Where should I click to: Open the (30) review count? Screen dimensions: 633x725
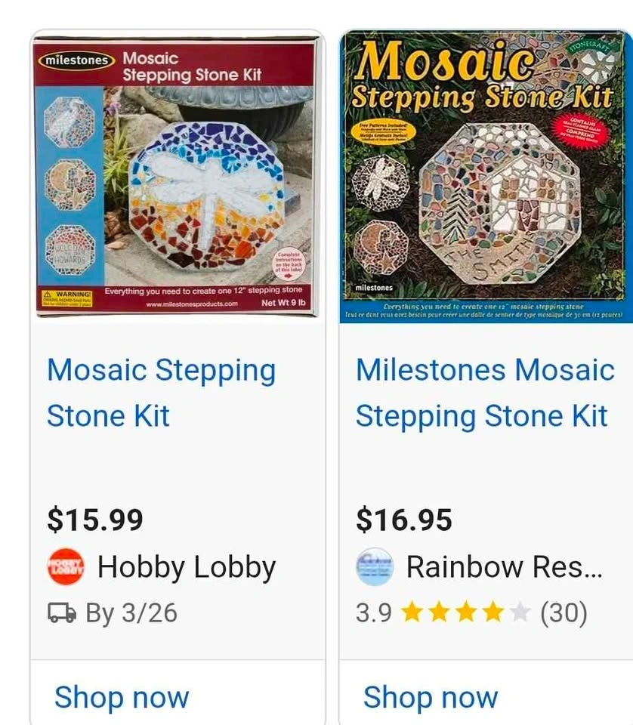pos(564,613)
